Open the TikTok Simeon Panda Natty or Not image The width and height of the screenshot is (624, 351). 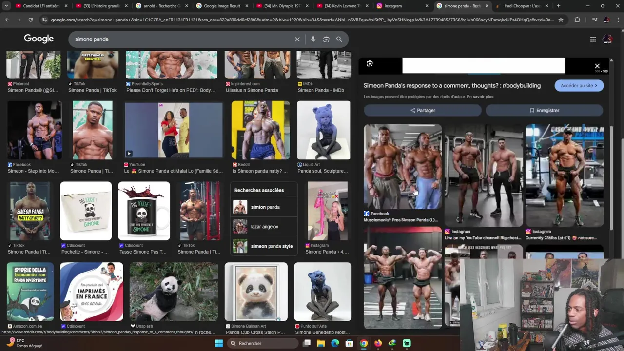pos(30,211)
